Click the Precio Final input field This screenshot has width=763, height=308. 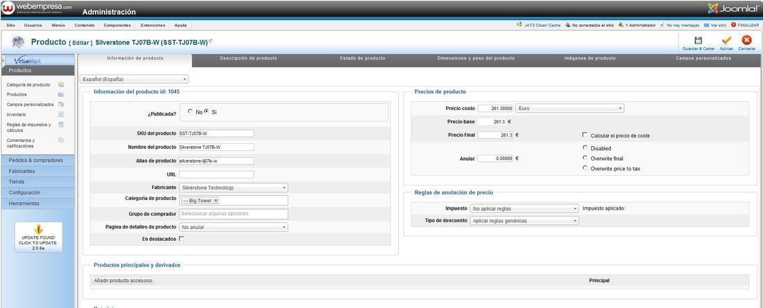[495, 135]
